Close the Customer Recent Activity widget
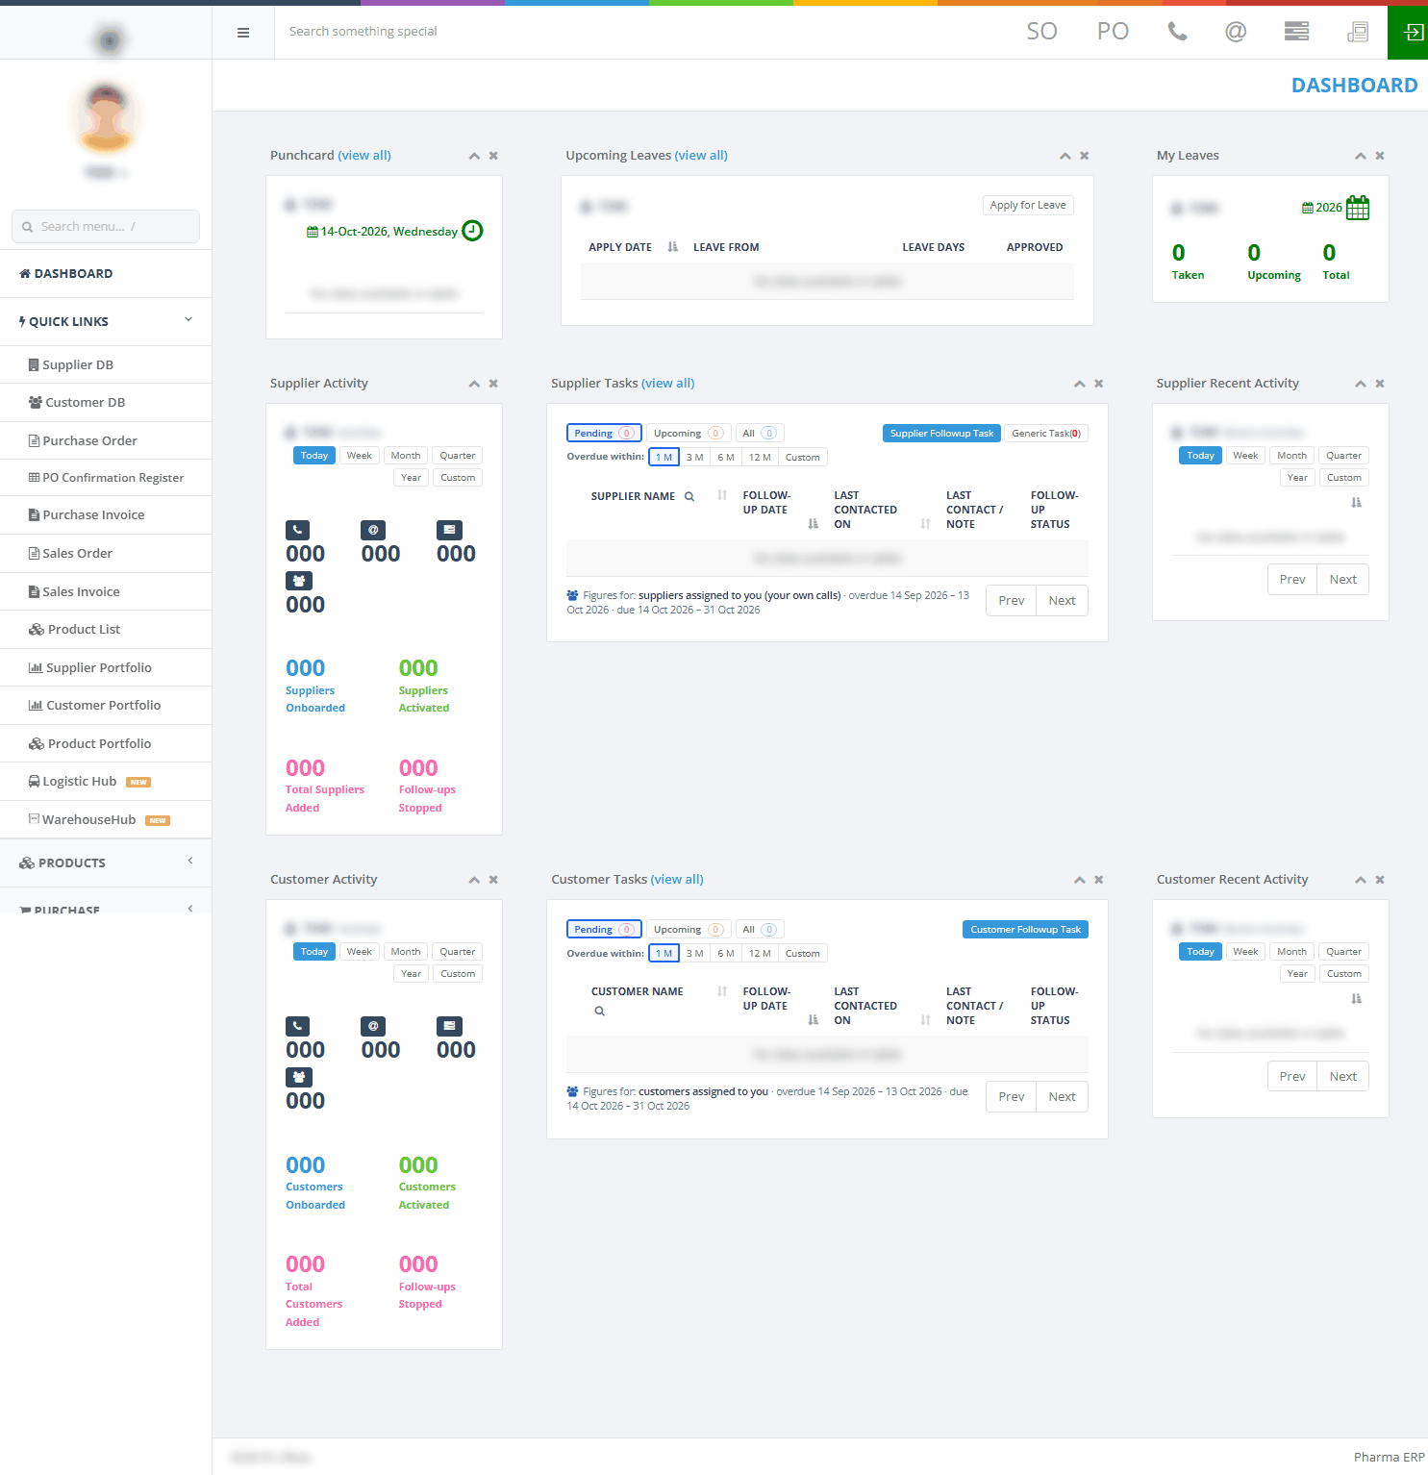Viewport: 1428px width, 1475px height. click(x=1380, y=880)
